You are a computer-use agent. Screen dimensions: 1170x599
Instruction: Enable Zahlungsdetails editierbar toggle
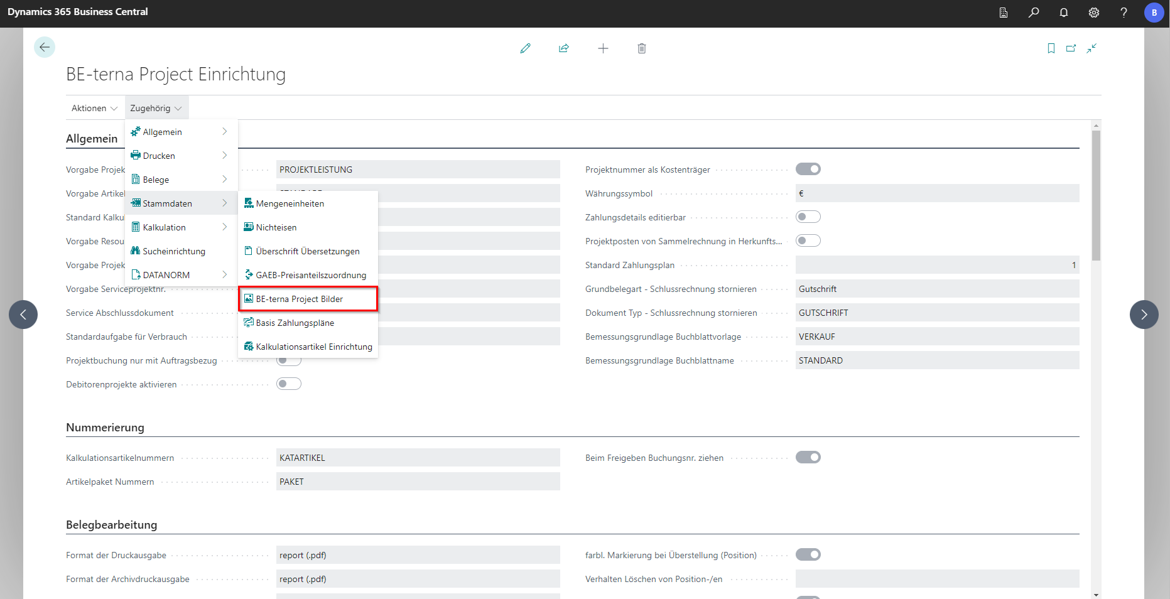pyautogui.click(x=808, y=217)
